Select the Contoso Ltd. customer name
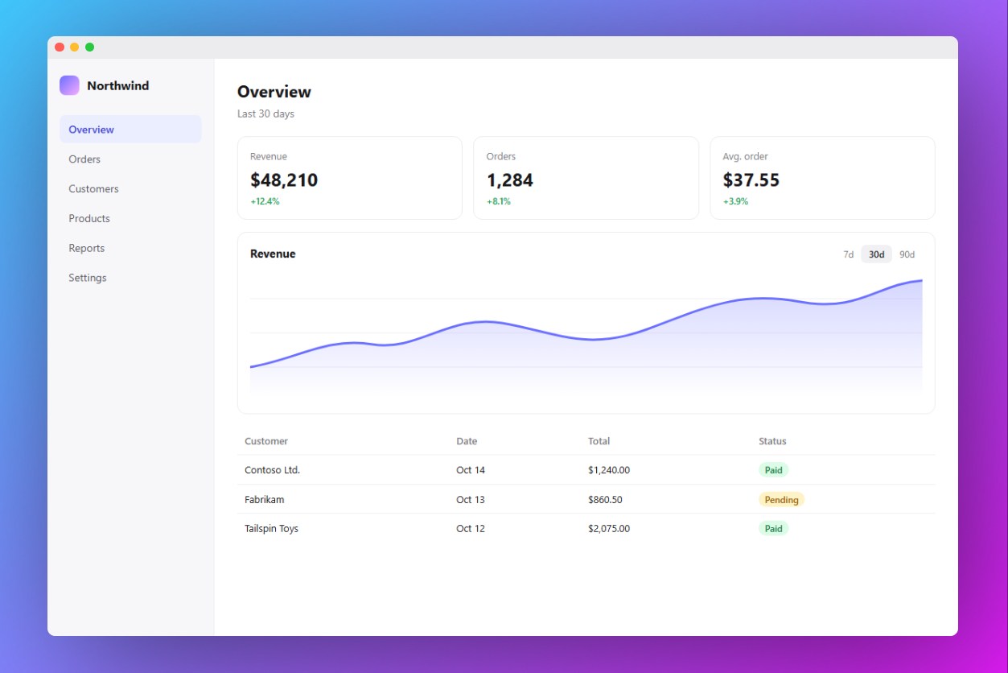Viewport: 1008px width, 673px height. pyautogui.click(x=272, y=470)
